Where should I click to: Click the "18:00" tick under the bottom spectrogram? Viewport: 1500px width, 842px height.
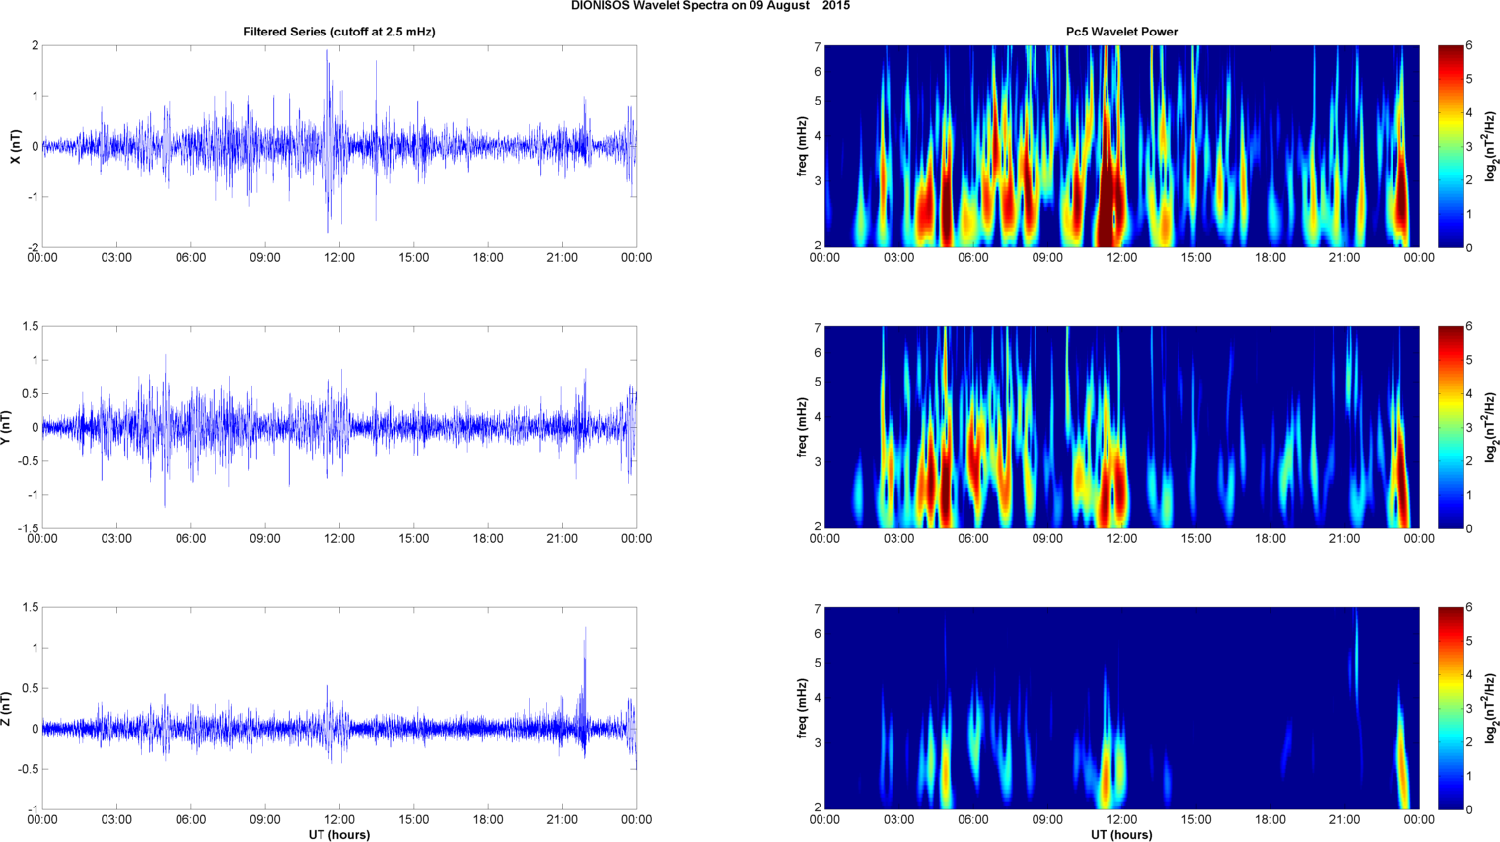tap(1270, 820)
